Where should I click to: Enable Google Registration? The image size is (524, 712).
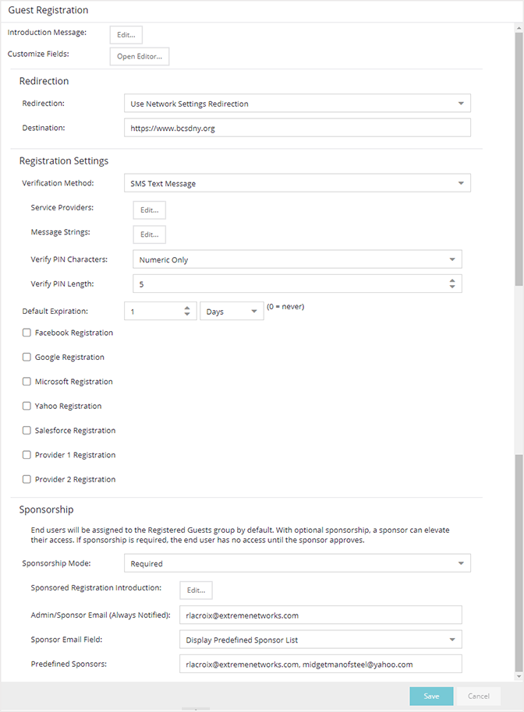coord(27,357)
